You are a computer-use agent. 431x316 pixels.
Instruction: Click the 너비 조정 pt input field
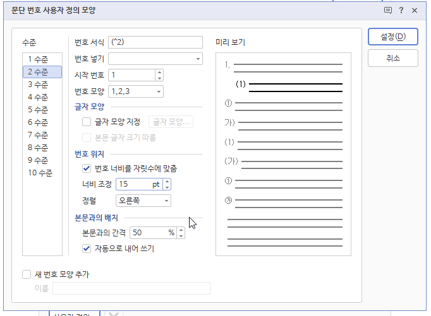pyautogui.click(x=140, y=184)
